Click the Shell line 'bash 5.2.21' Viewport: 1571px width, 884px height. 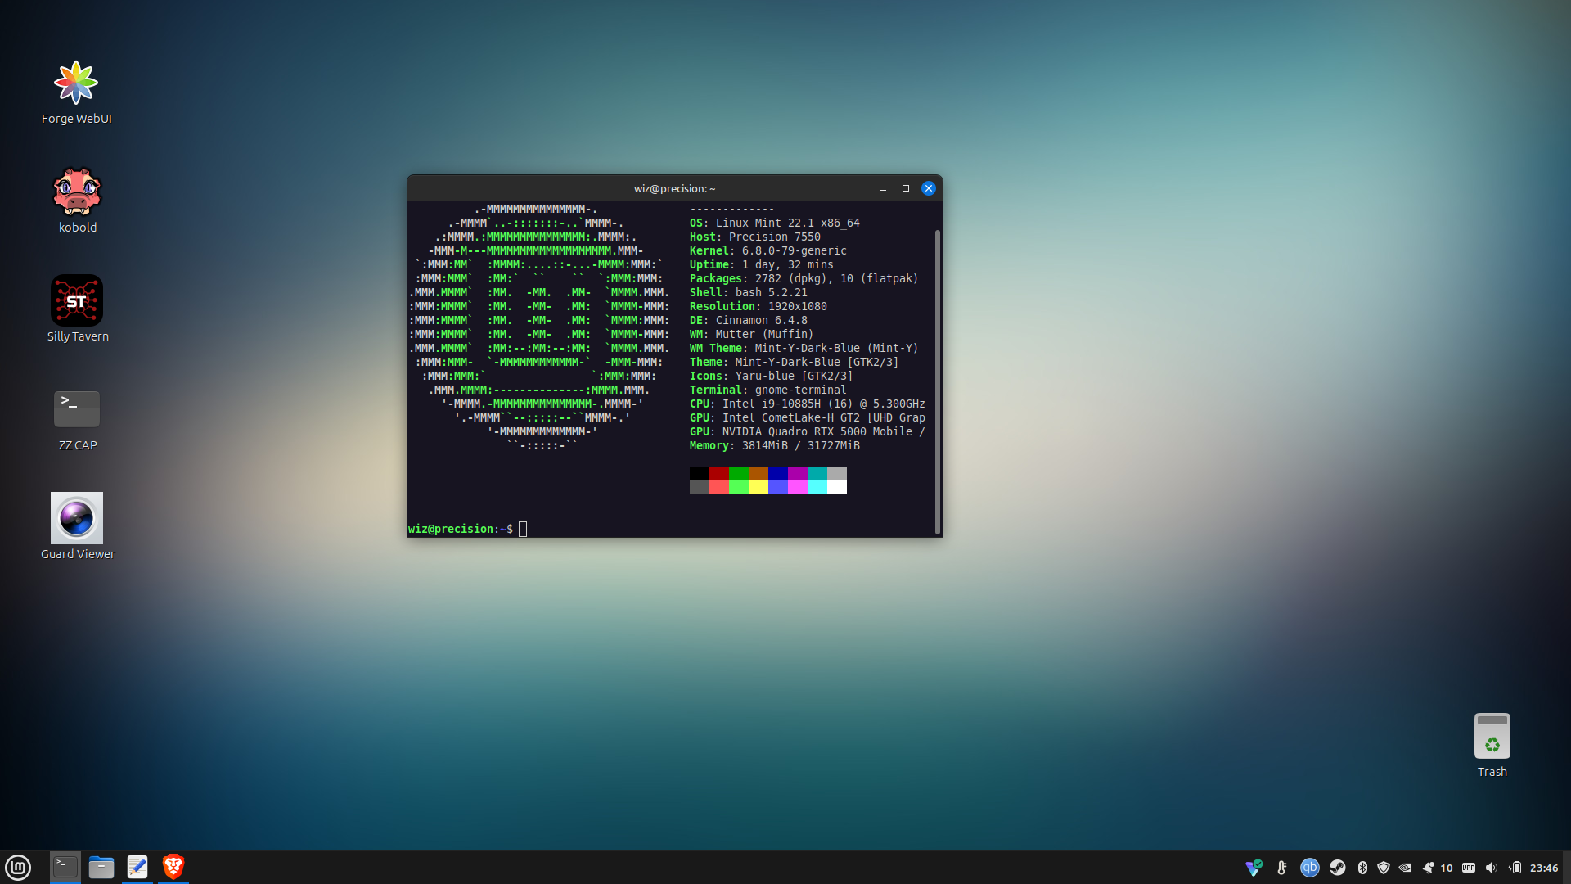tap(748, 292)
